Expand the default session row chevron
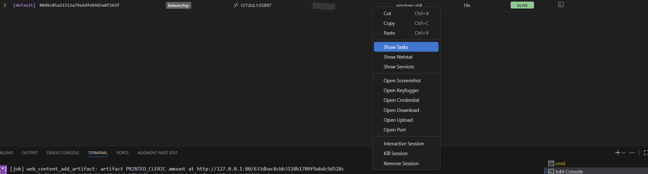Viewport: 648px width, 174px height. 5,5
